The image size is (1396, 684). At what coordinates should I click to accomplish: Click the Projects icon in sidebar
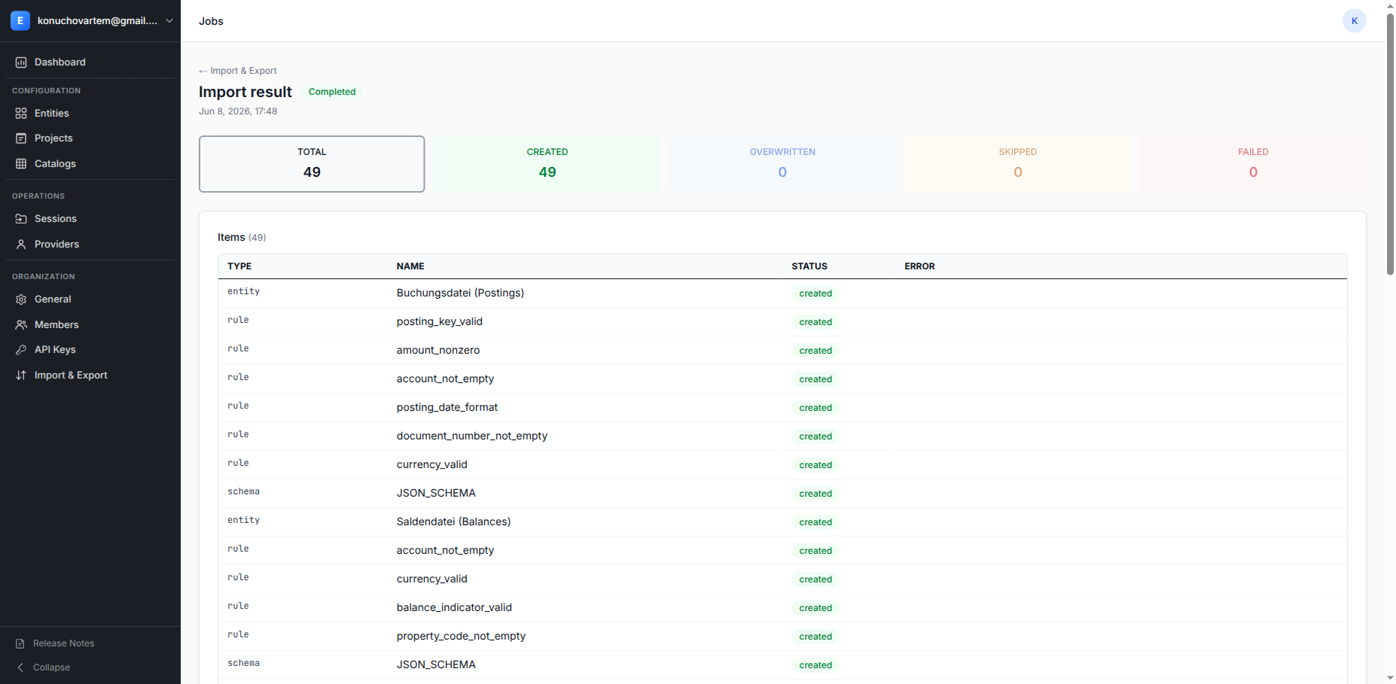point(21,138)
